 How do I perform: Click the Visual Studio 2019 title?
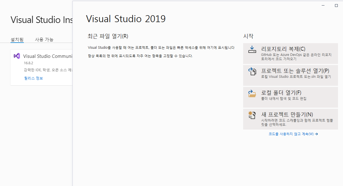point(126,19)
